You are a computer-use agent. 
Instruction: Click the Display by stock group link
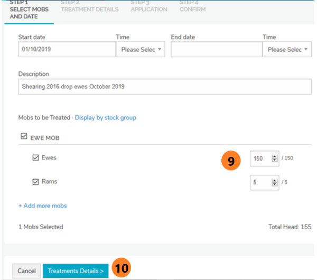tap(105, 117)
